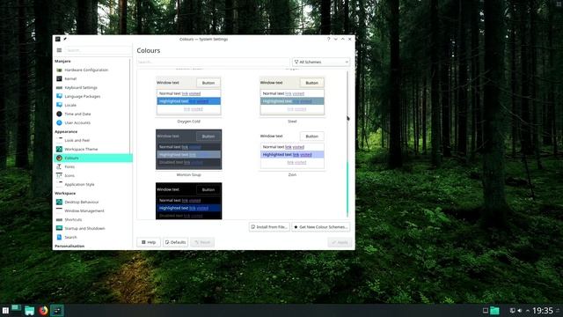Image resolution: width=563 pixels, height=317 pixels.
Task: Click the volume icon in system tray
Action: [x=520, y=311]
